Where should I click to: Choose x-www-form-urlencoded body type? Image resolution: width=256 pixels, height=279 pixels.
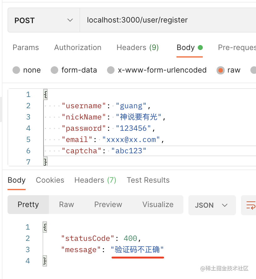click(111, 70)
